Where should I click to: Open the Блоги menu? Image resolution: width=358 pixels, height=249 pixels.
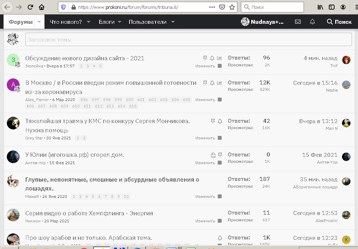tap(107, 22)
